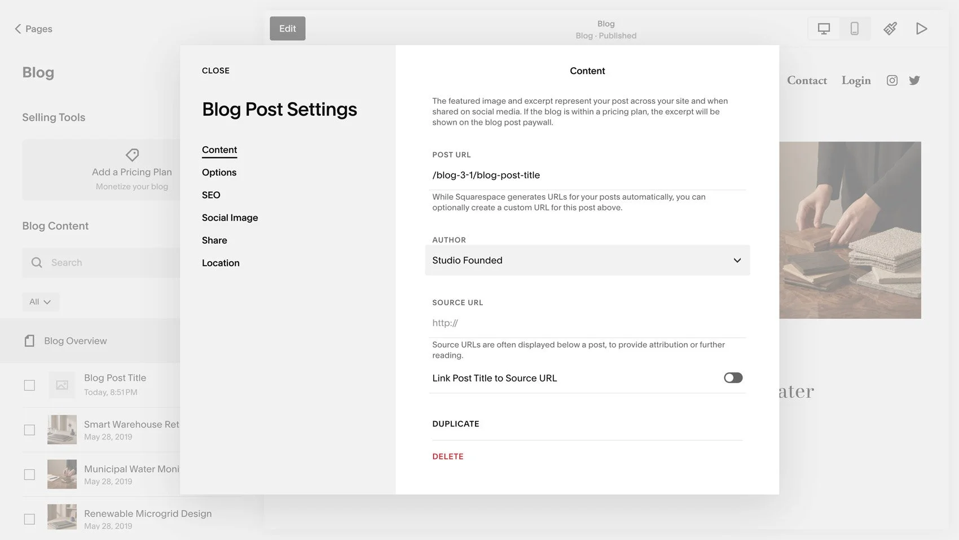
Task: Open the Twitter icon in site header
Action: (914, 81)
